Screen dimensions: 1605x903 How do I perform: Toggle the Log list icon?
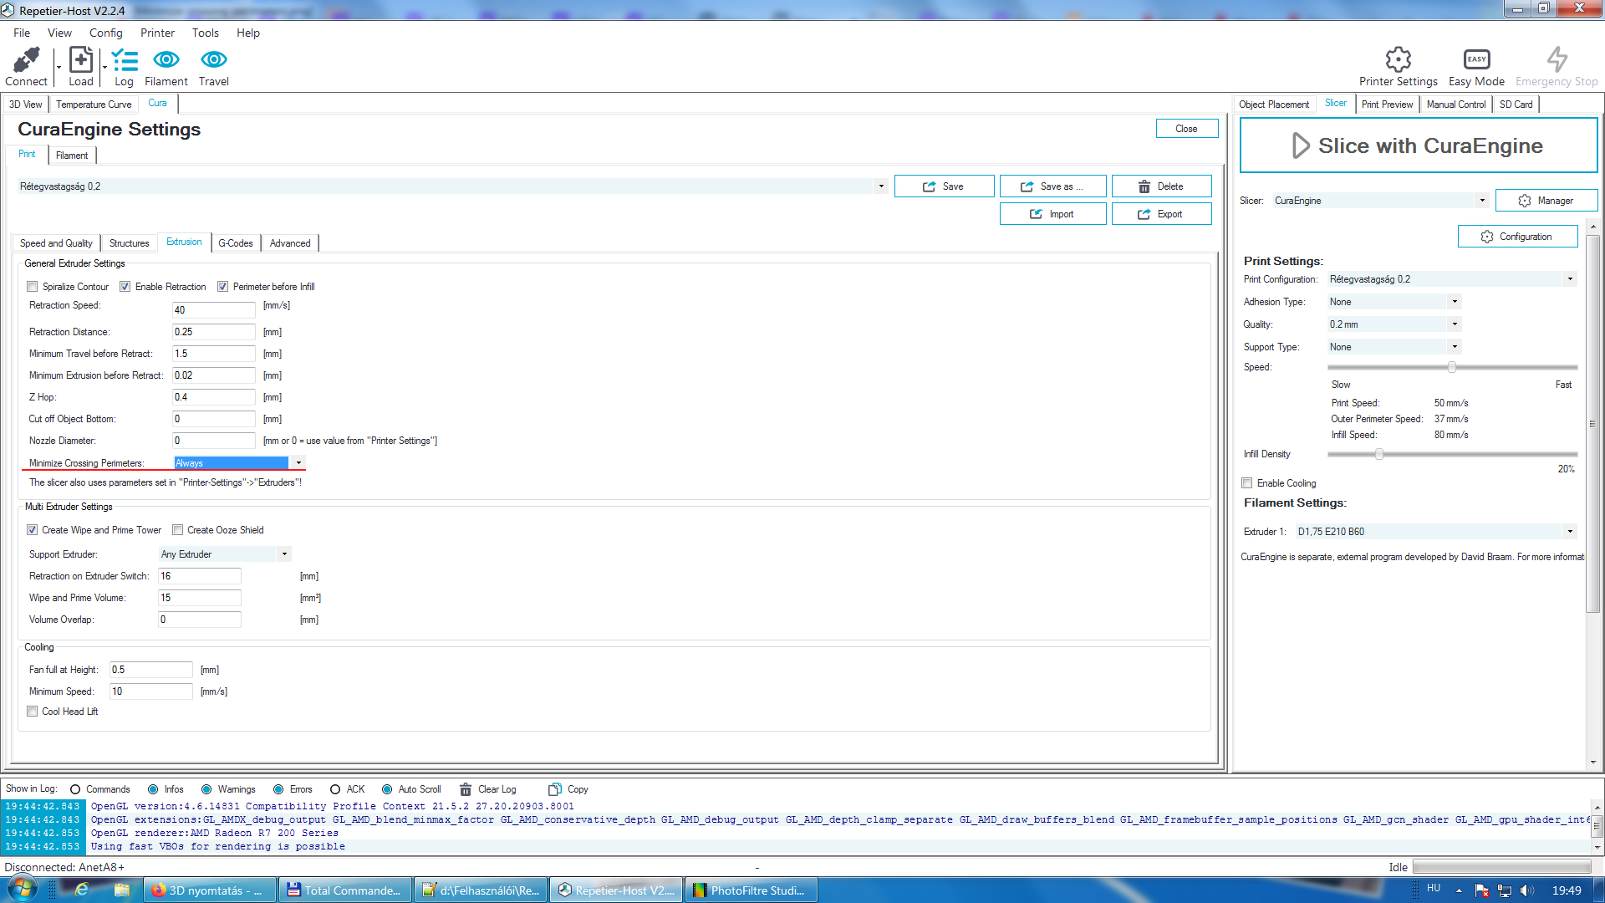[x=124, y=60]
